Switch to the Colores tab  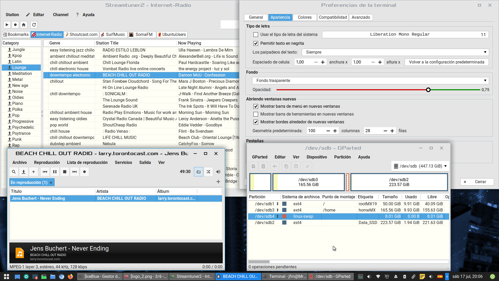click(x=305, y=17)
